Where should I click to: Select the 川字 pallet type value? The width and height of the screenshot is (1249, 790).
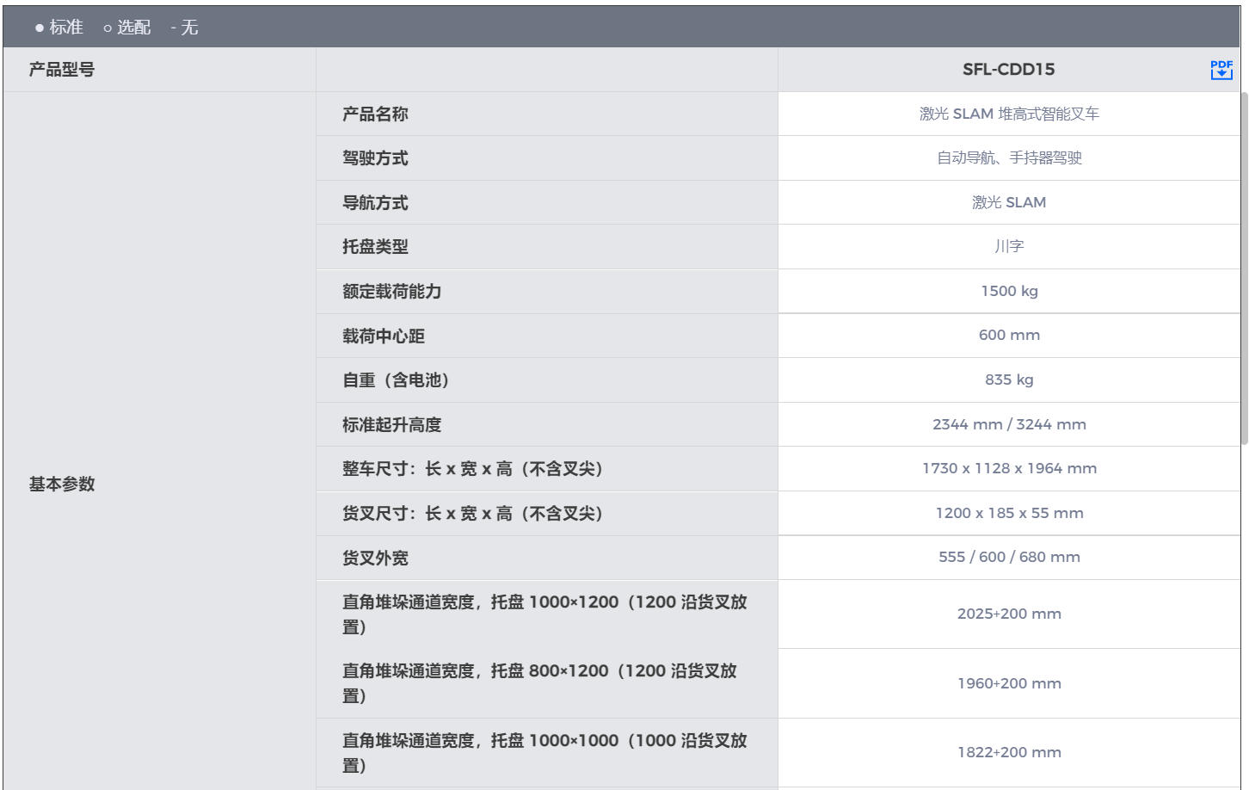click(x=1008, y=247)
